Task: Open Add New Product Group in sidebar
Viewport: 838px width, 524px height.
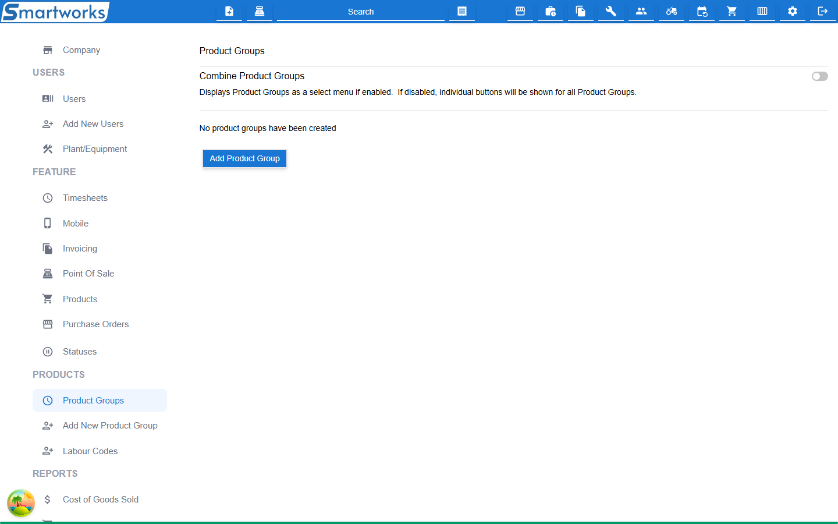Action: click(x=100, y=426)
